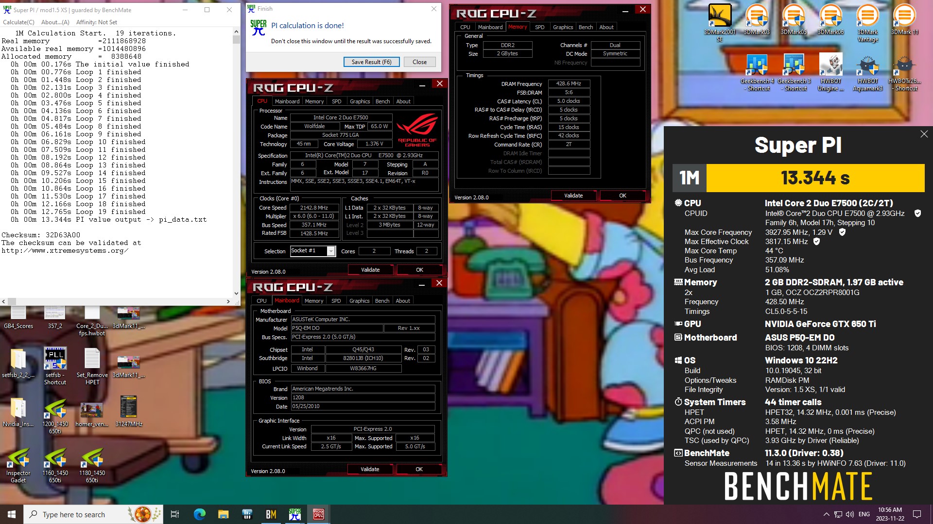
Task: Show hidden system tray icons chevron
Action: 826,514
